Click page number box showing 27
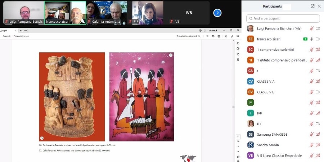 [x=238, y=136]
